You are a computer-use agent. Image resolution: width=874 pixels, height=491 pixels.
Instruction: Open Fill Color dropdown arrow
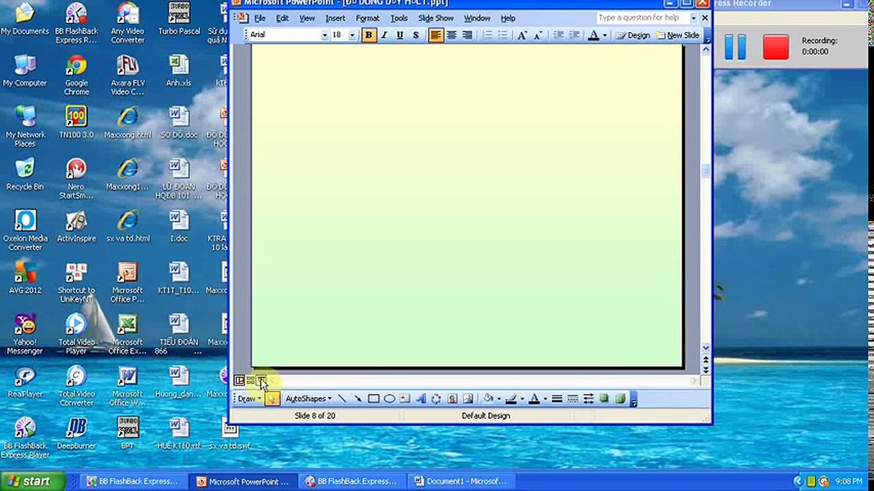499,399
